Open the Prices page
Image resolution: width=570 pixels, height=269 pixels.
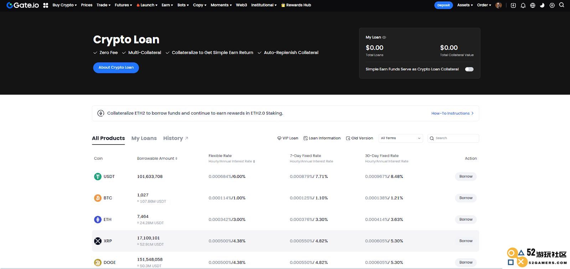87,5
